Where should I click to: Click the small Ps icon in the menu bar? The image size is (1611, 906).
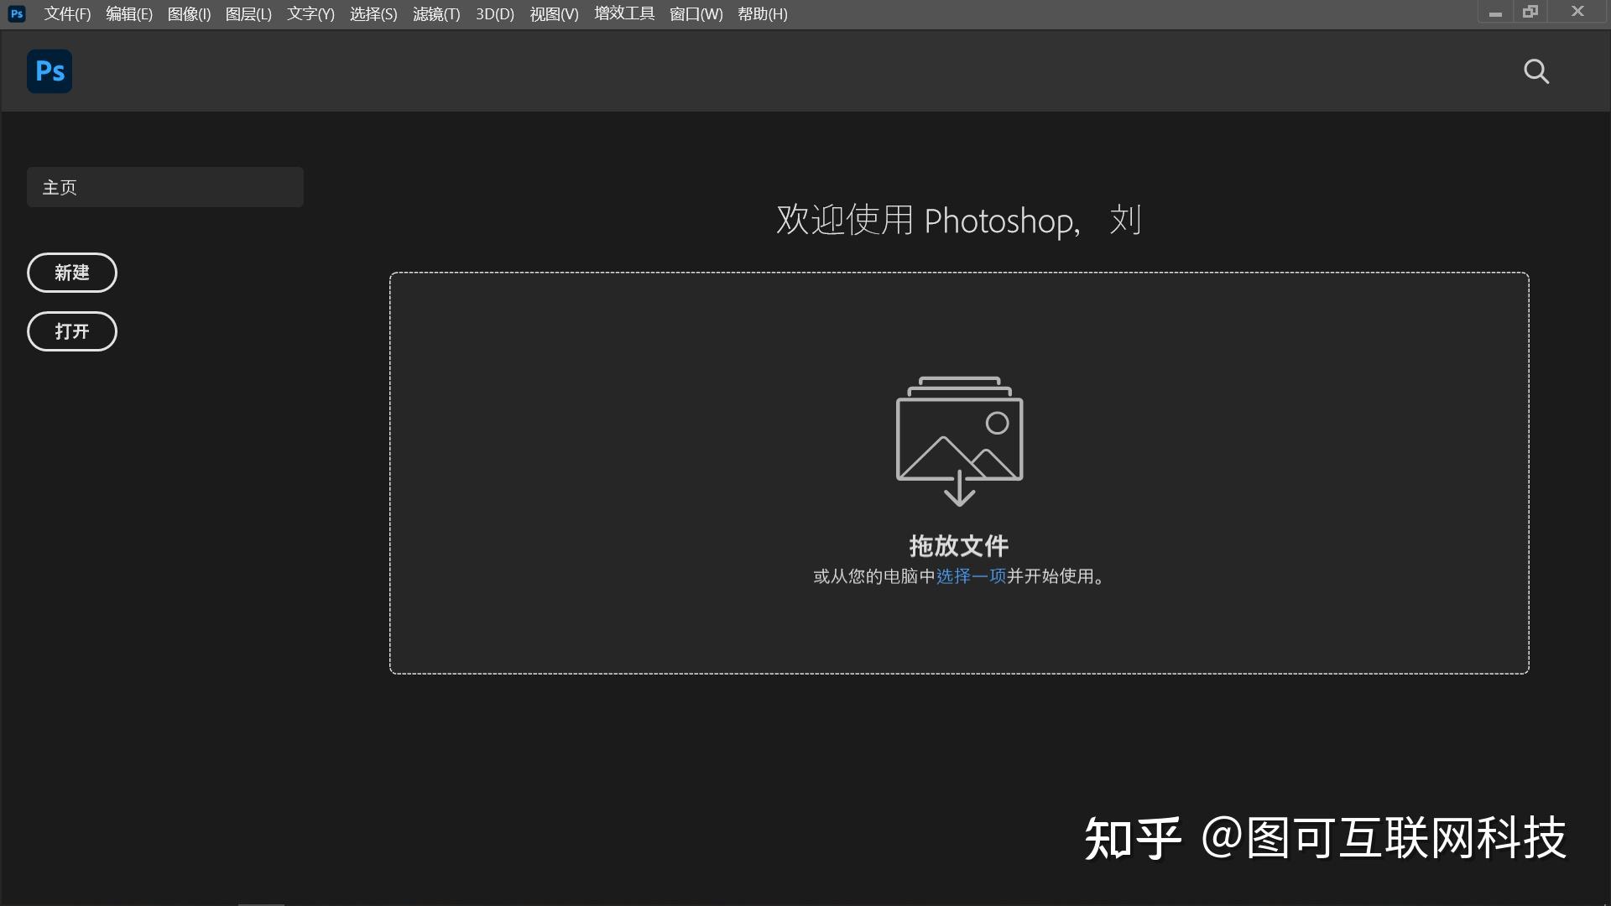pos(17,13)
